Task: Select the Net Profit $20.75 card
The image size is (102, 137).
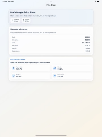Action: point(30,68)
